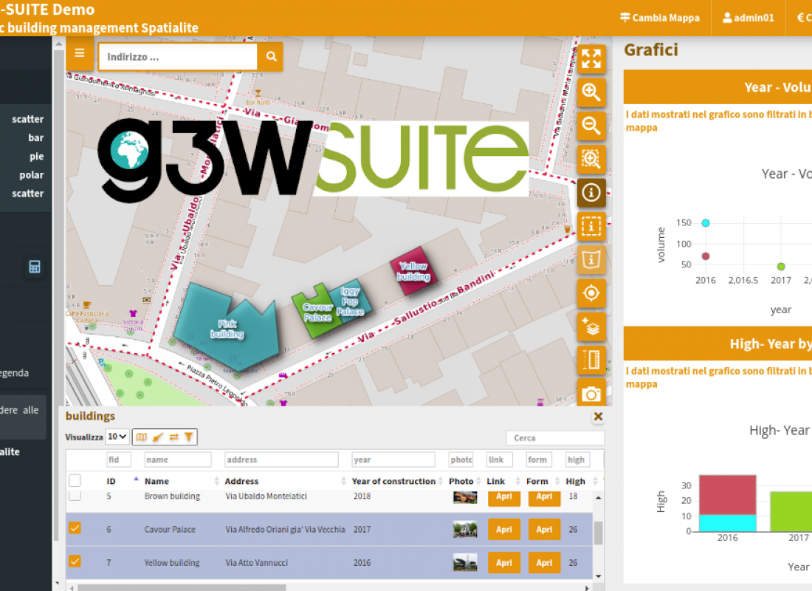Open the hamburger menu on the map
The width and height of the screenshot is (812, 591).
[x=79, y=53]
